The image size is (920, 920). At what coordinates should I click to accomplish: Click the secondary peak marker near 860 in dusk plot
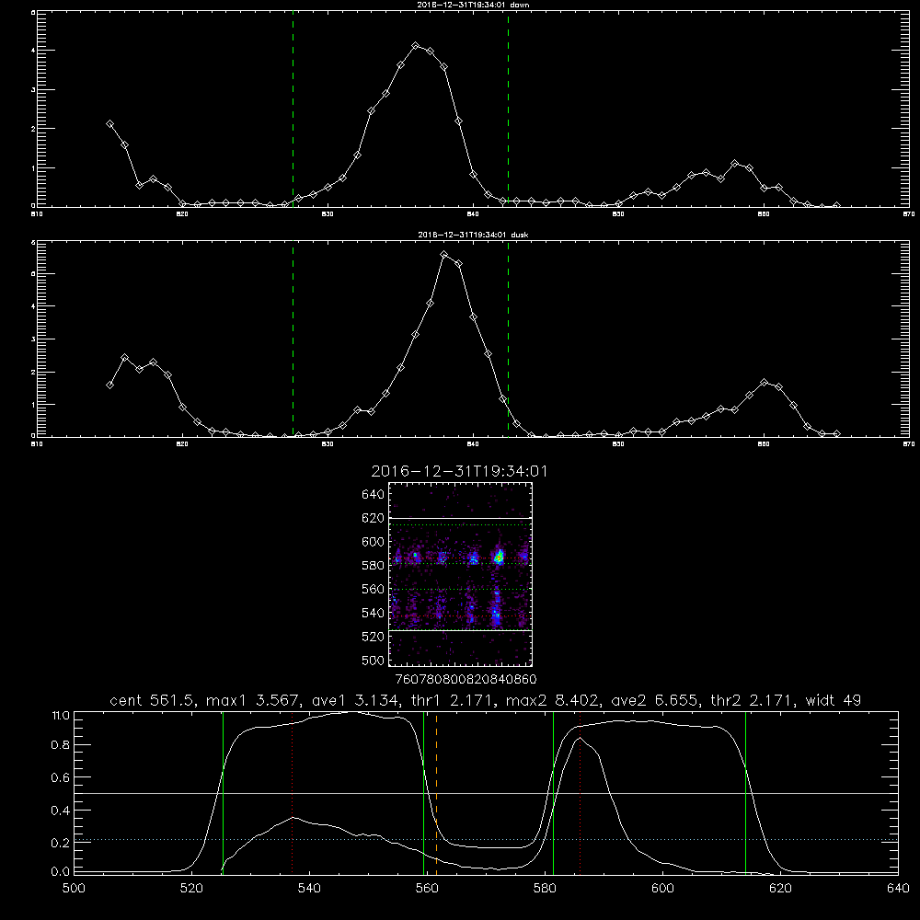tap(764, 382)
